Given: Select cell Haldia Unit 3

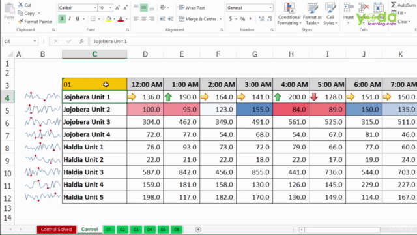Looking at the screenshot, I should coord(94,172).
